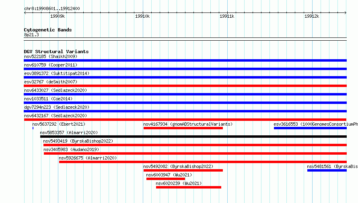
Task: Open nsv6003947 (Wu2021) label
Action: tap(169, 175)
